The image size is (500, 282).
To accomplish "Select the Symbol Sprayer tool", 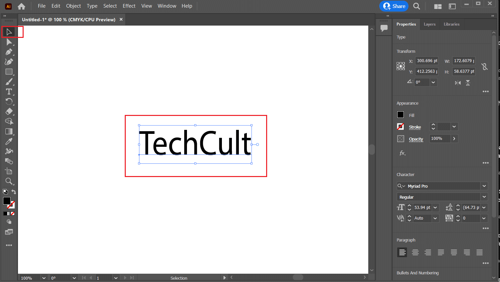I will (9, 151).
